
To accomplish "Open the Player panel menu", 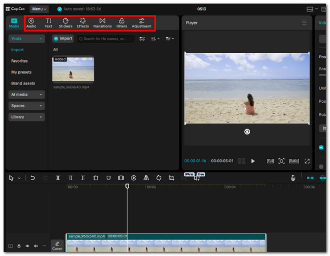I will 304,23.
